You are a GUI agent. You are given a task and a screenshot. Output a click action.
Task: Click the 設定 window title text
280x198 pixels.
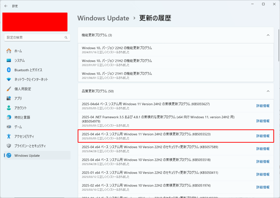(15, 6)
